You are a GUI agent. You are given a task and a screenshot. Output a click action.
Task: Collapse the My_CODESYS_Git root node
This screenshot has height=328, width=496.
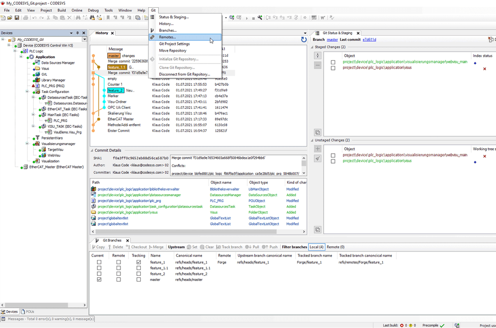tap(3, 39)
